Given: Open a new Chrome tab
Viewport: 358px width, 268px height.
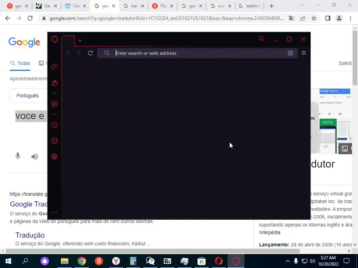Looking at the screenshot, I should pos(271,6).
